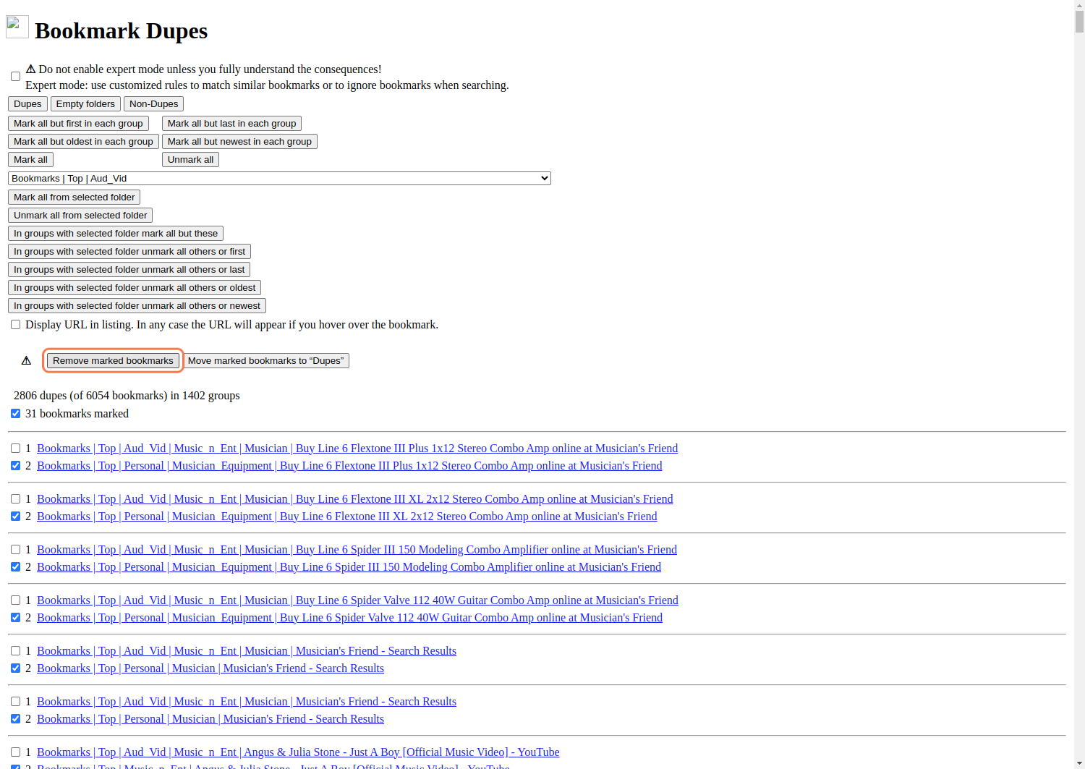Open Personal Flextone III Plus 1x12 bookmark link

coord(349,466)
